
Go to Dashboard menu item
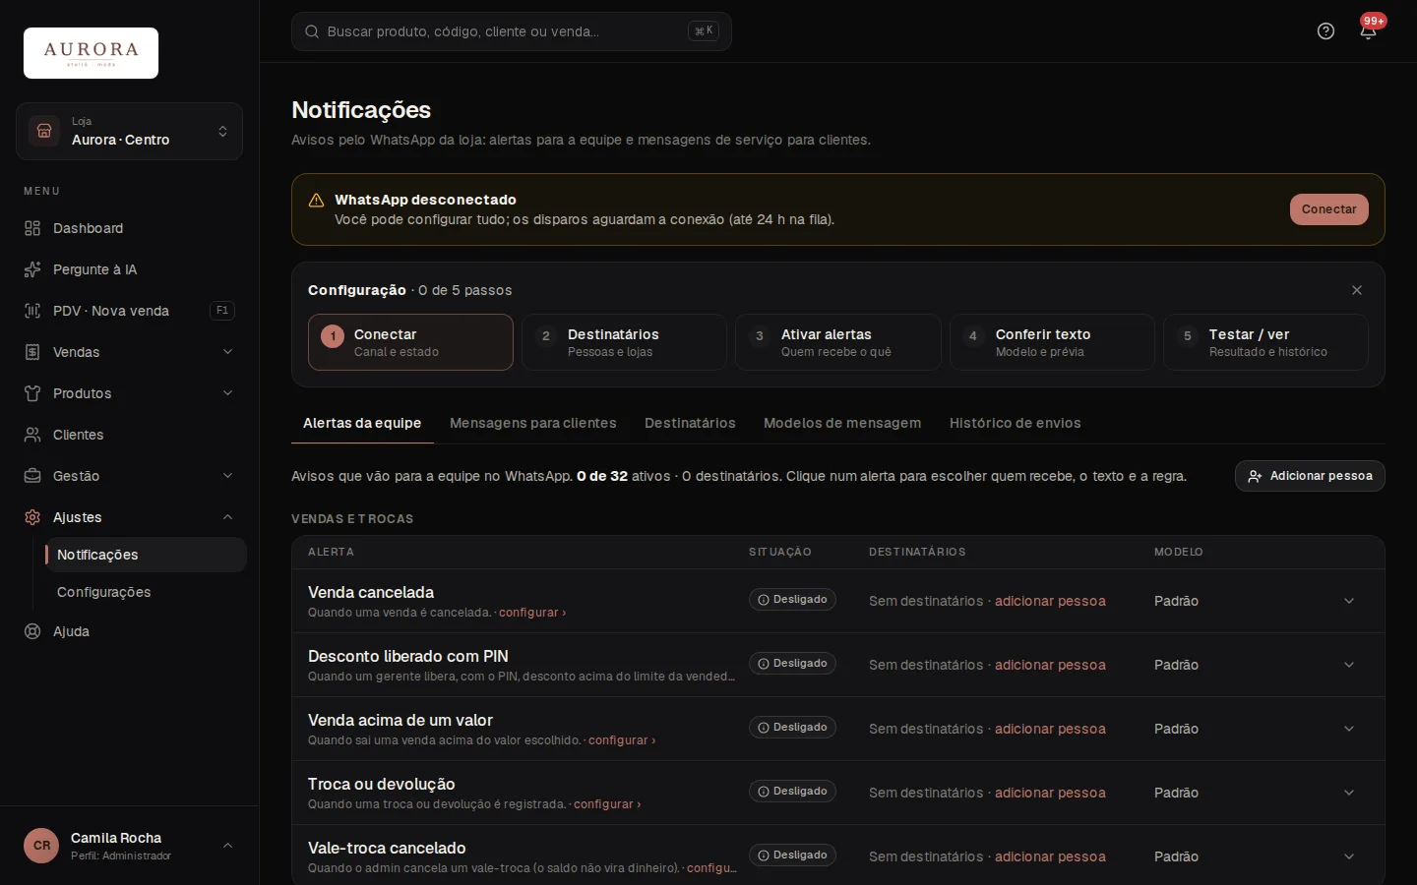point(129,228)
